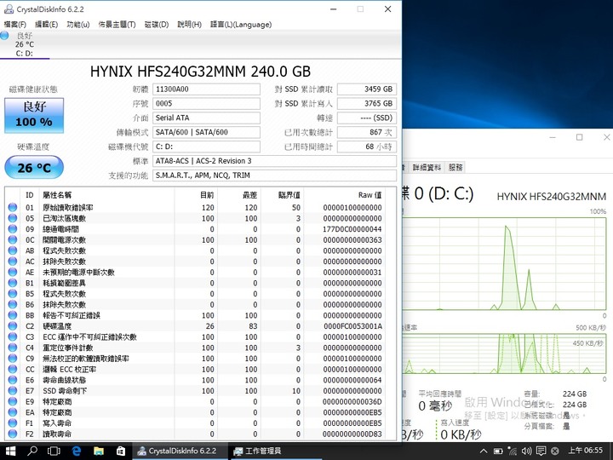This screenshot has height=460, width=613.
Task: Open the 編輯(E) menu
Action: point(47,24)
